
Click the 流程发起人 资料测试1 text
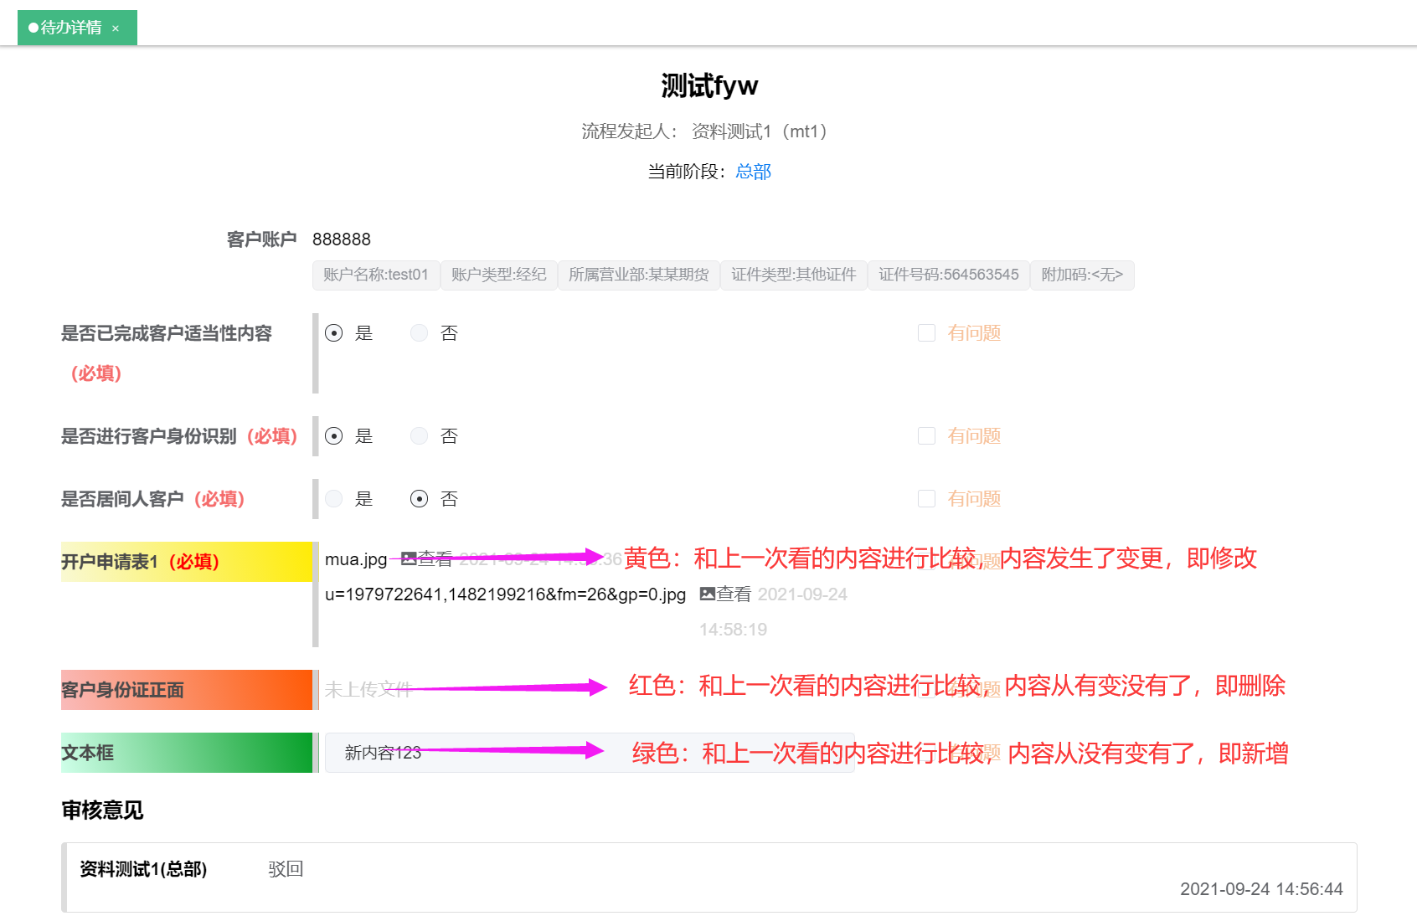point(705,131)
